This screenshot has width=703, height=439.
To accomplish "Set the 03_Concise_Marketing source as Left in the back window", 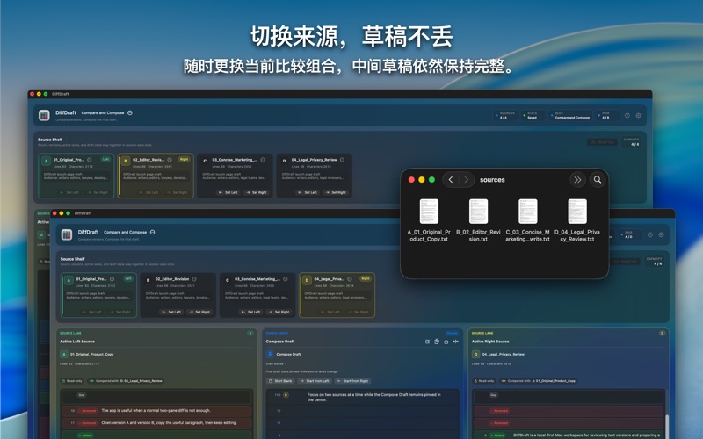I will pos(228,192).
